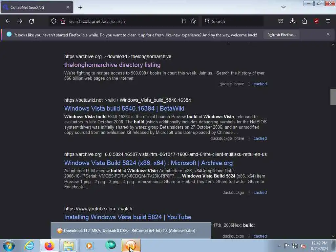Open a new browser tab
The image size is (336, 252).
pos(80,8)
